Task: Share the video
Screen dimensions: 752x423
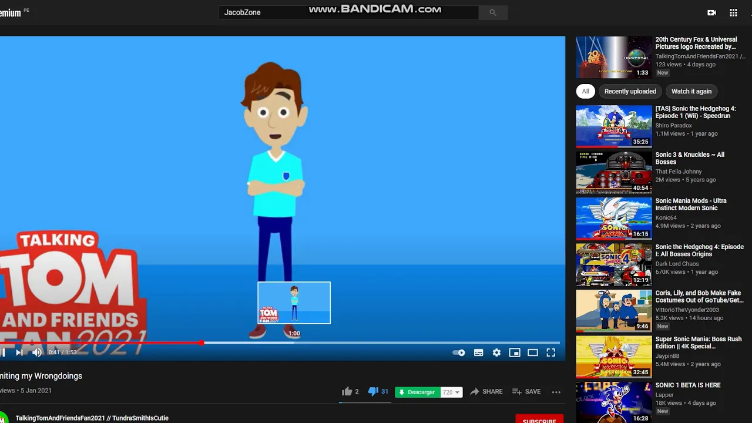Action: click(x=486, y=391)
